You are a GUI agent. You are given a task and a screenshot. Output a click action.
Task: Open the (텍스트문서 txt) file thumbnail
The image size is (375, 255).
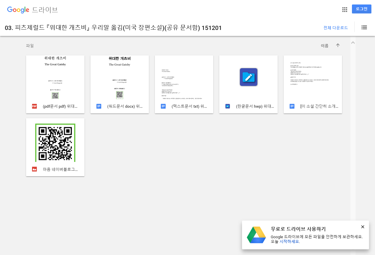[x=184, y=77]
